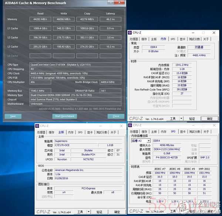Image resolution: width=222 pixels, height=216 pixels.
Task: Expand the 工具 arrow in the mainboard window
Action: coord(89,212)
